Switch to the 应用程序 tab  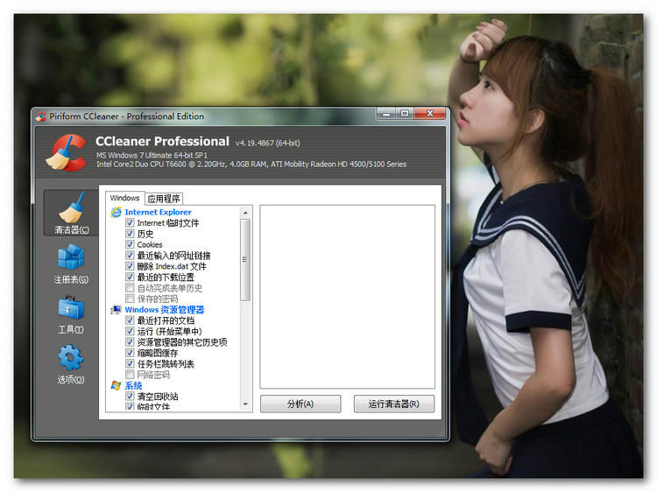tap(164, 199)
